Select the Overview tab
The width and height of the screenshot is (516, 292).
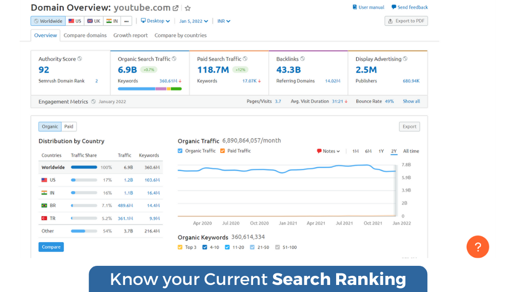[x=45, y=35]
